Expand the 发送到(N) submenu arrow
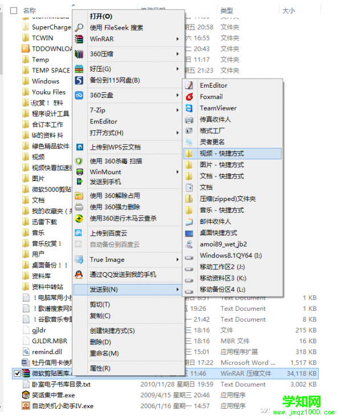This screenshot has height=419, width=342. pos(177,289)
